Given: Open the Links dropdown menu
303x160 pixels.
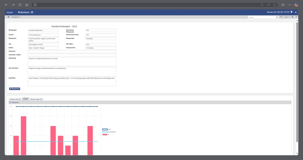Looking at the screenshot, I should pos(287,17).
